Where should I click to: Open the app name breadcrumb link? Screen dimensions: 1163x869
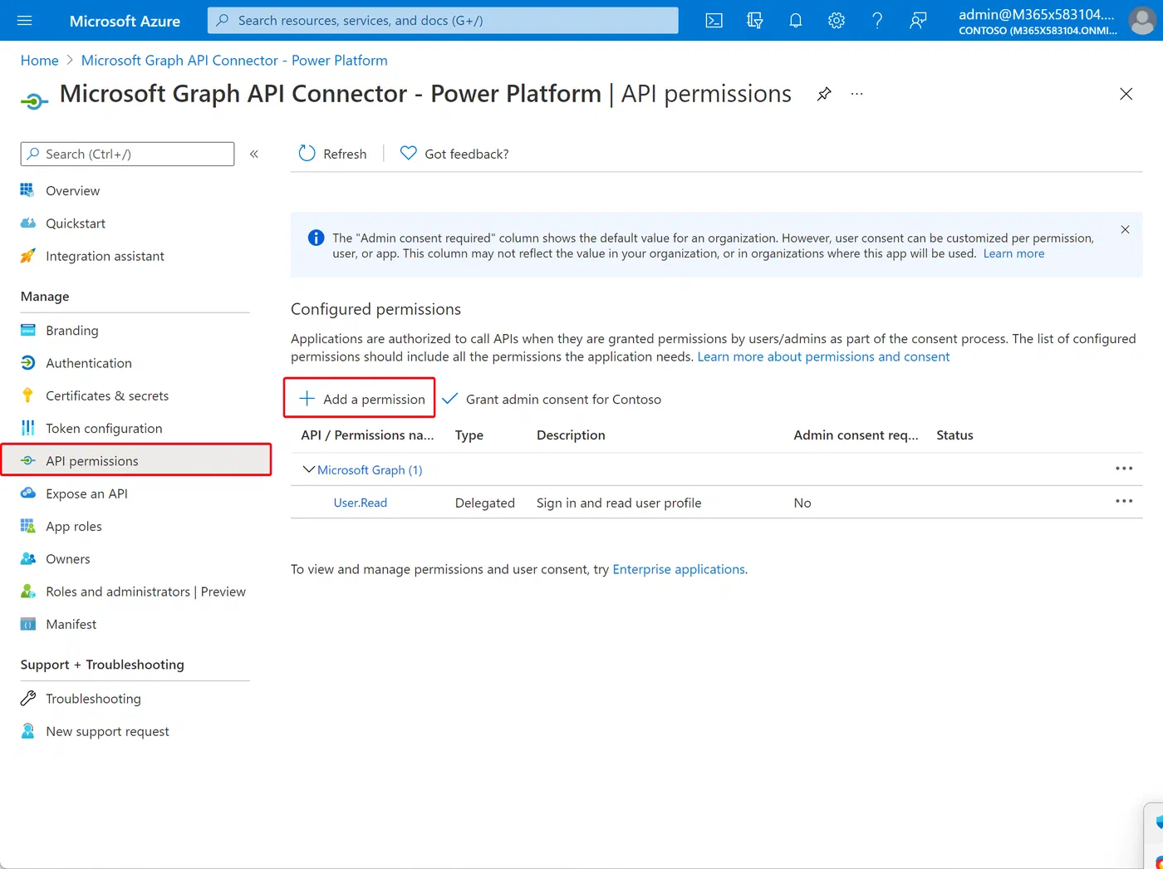point(234,61)
